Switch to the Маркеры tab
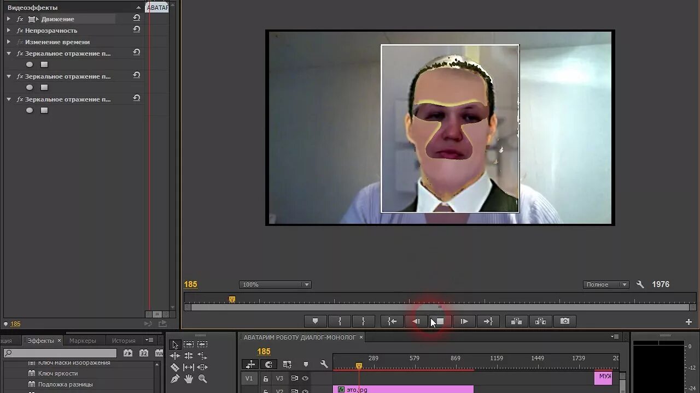The height and width of the screenshot is (393, 700). (x=84, y=340)
